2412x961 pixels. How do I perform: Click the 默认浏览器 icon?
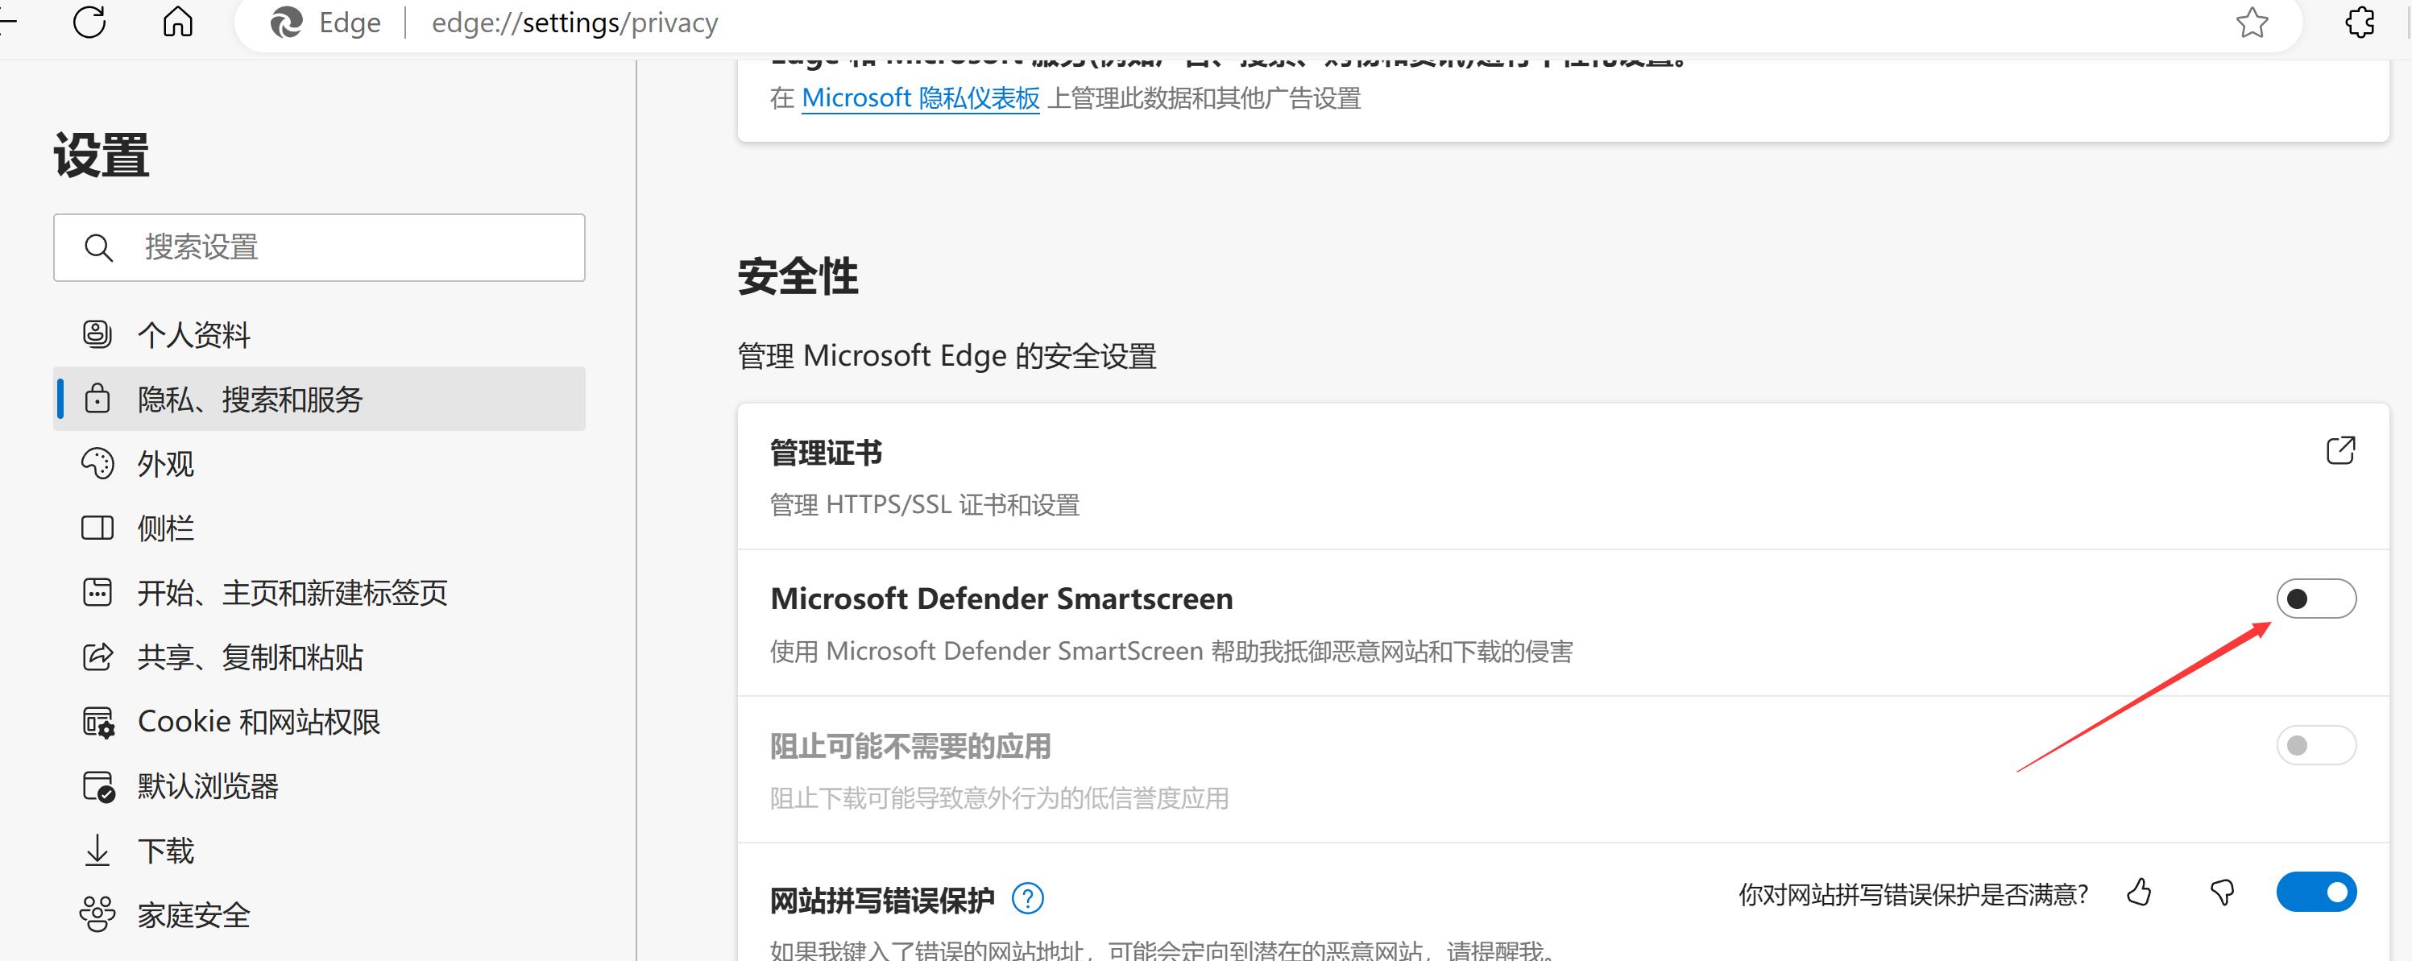[x=98, y=787]
